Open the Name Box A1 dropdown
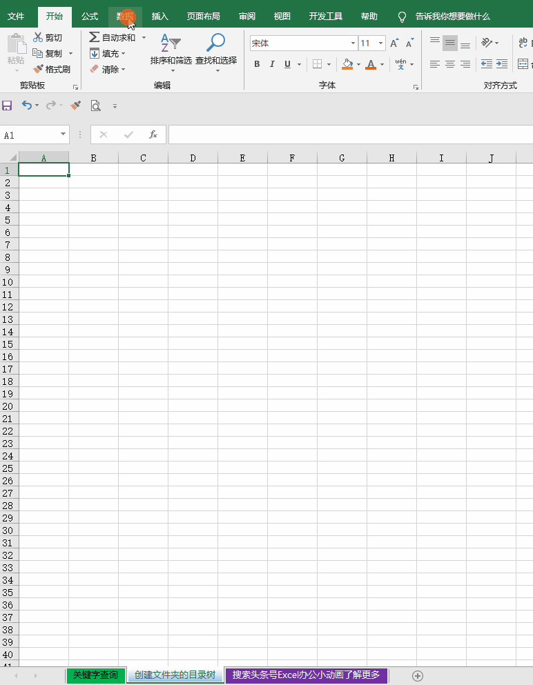 63,134
